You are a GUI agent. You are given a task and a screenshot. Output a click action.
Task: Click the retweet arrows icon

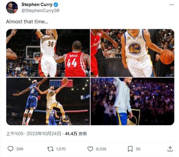point(50,149)
